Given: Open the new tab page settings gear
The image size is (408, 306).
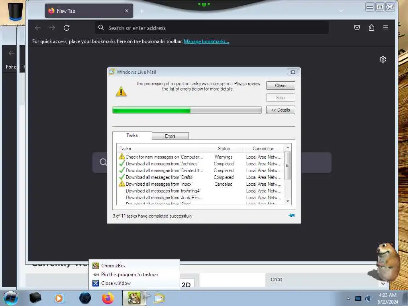Looking at the screenshot, I should [x=383, y=59].
